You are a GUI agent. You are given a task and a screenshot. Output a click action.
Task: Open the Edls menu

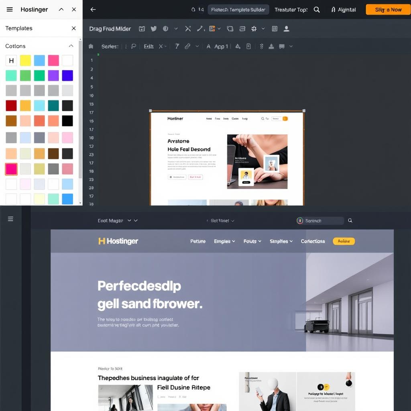tap(148, 46)
